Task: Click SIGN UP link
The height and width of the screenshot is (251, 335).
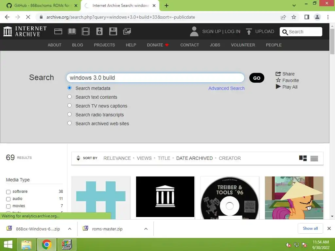Action: pyautogui.click(x=212, y=31)
